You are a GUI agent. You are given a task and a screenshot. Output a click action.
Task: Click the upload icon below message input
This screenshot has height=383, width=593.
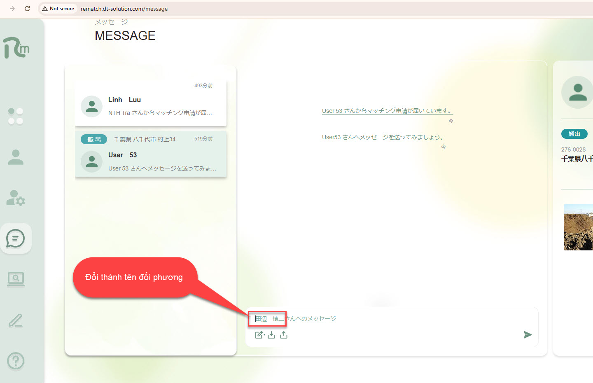(284, 335)
